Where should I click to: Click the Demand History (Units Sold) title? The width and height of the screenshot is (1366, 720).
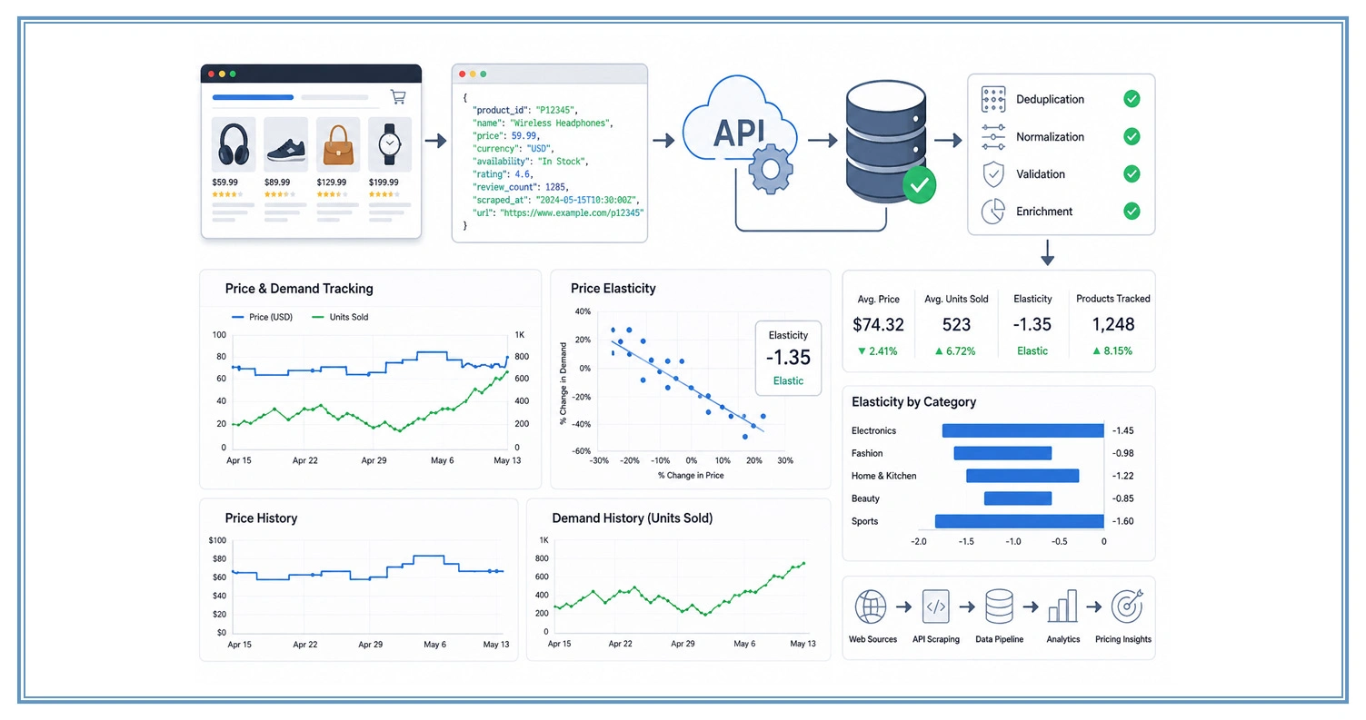633,518
